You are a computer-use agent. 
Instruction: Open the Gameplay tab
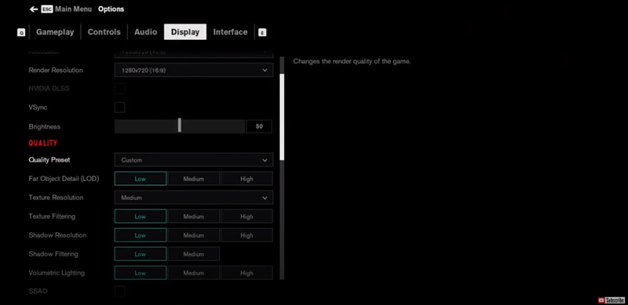55,32
